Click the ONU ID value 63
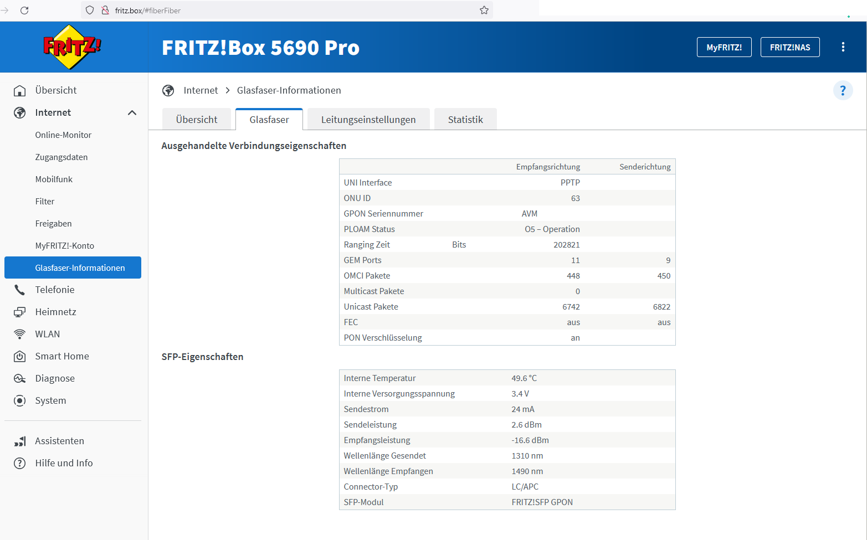867x540 pixels. [576, 198]
